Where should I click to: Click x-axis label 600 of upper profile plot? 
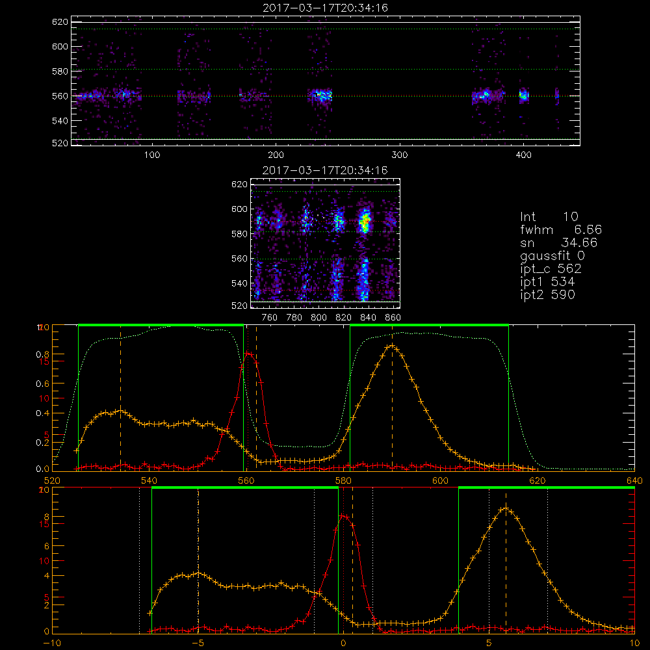coord(440,480)
